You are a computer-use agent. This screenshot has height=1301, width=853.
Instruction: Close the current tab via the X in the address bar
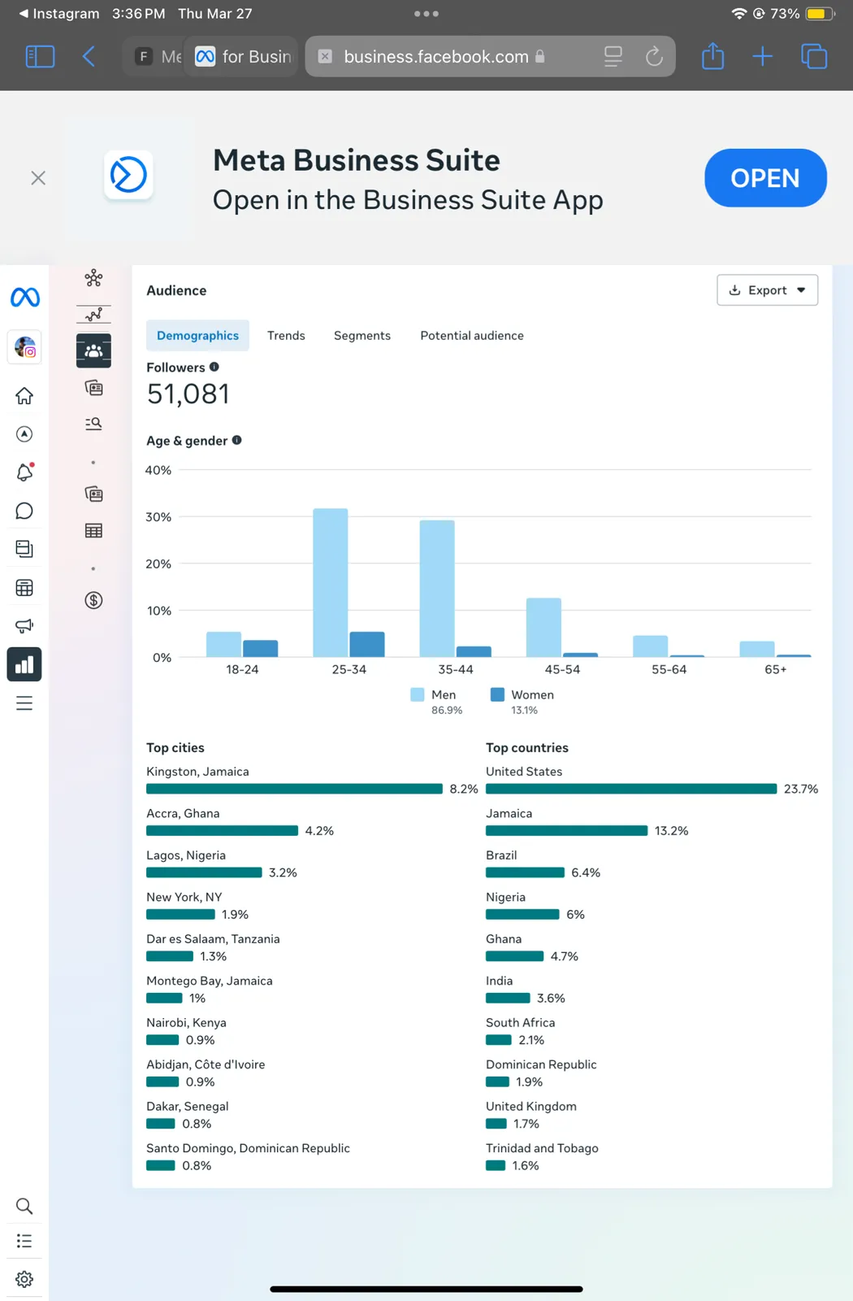[325, 56]
